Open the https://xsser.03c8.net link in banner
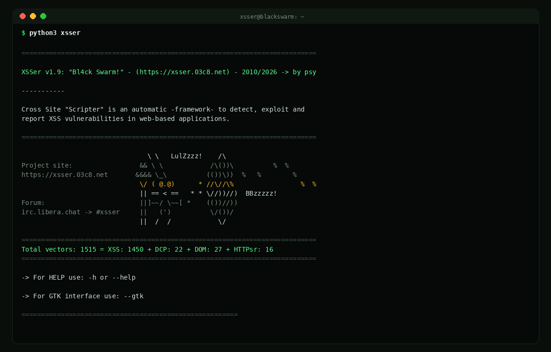 [x=183, y=72]
